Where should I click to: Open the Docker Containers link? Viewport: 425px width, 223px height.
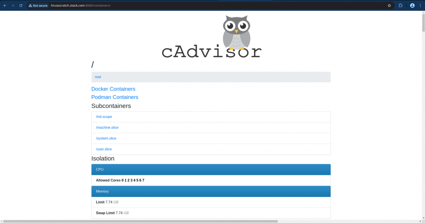113,89
